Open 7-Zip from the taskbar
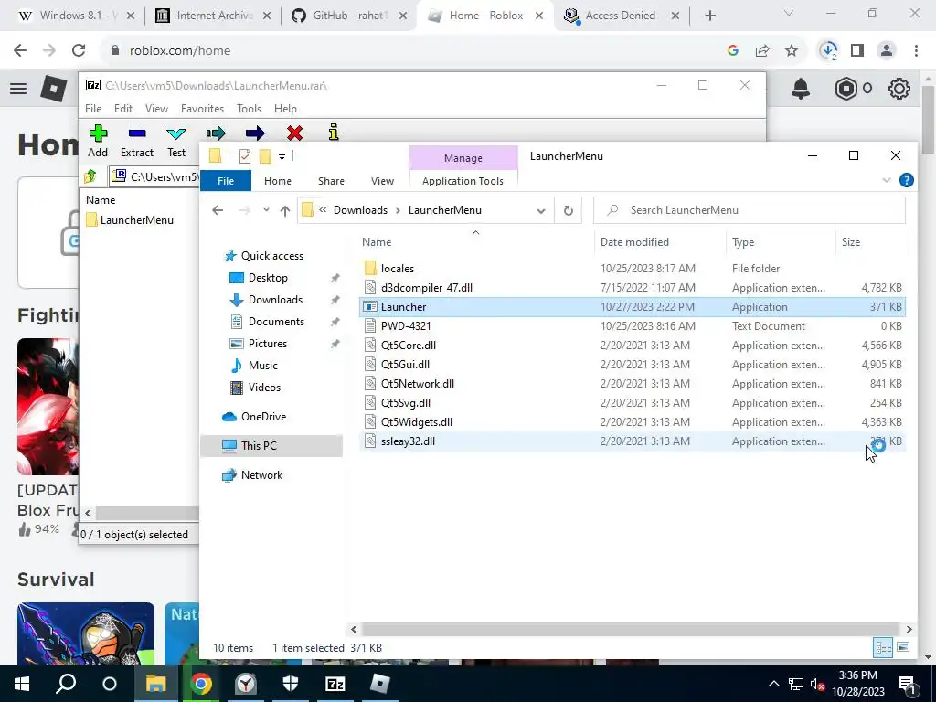The image size is (936, 702). coord(335,684)
